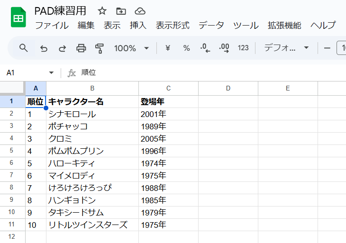Select column B header
Viewport: 346px width, 243px height.
[92, 89]
